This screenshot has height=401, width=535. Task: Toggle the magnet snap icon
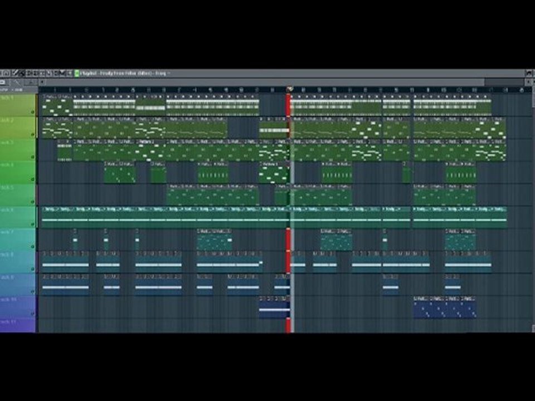[7, 73]
